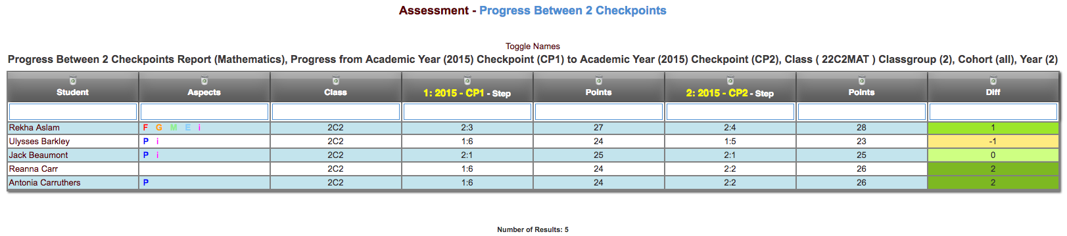Click the bin icon above CP1 Step header
This screenshot has width=1067, height=236.
tap(467, 81)
